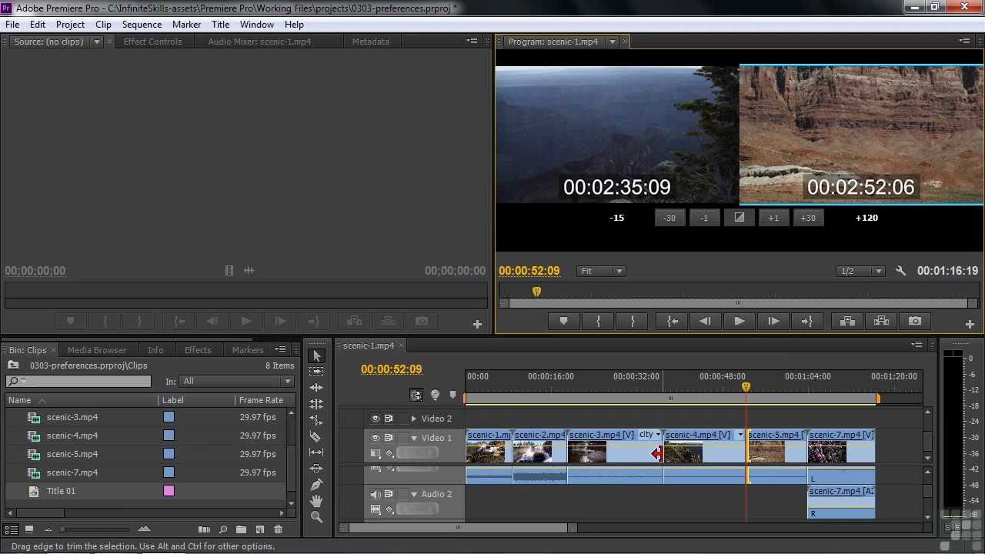
Task: Click Automate to Sequence in the bin
Action: (x=204, y=529)
